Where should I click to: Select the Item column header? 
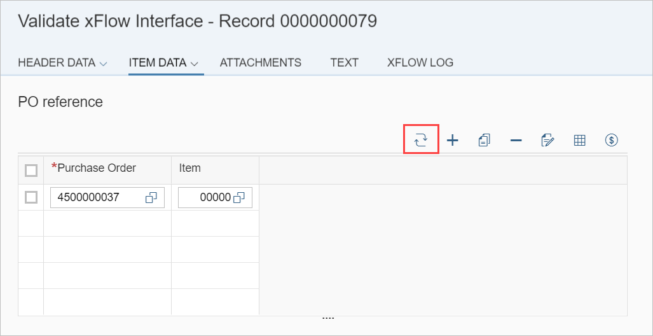tap(190, 168)
